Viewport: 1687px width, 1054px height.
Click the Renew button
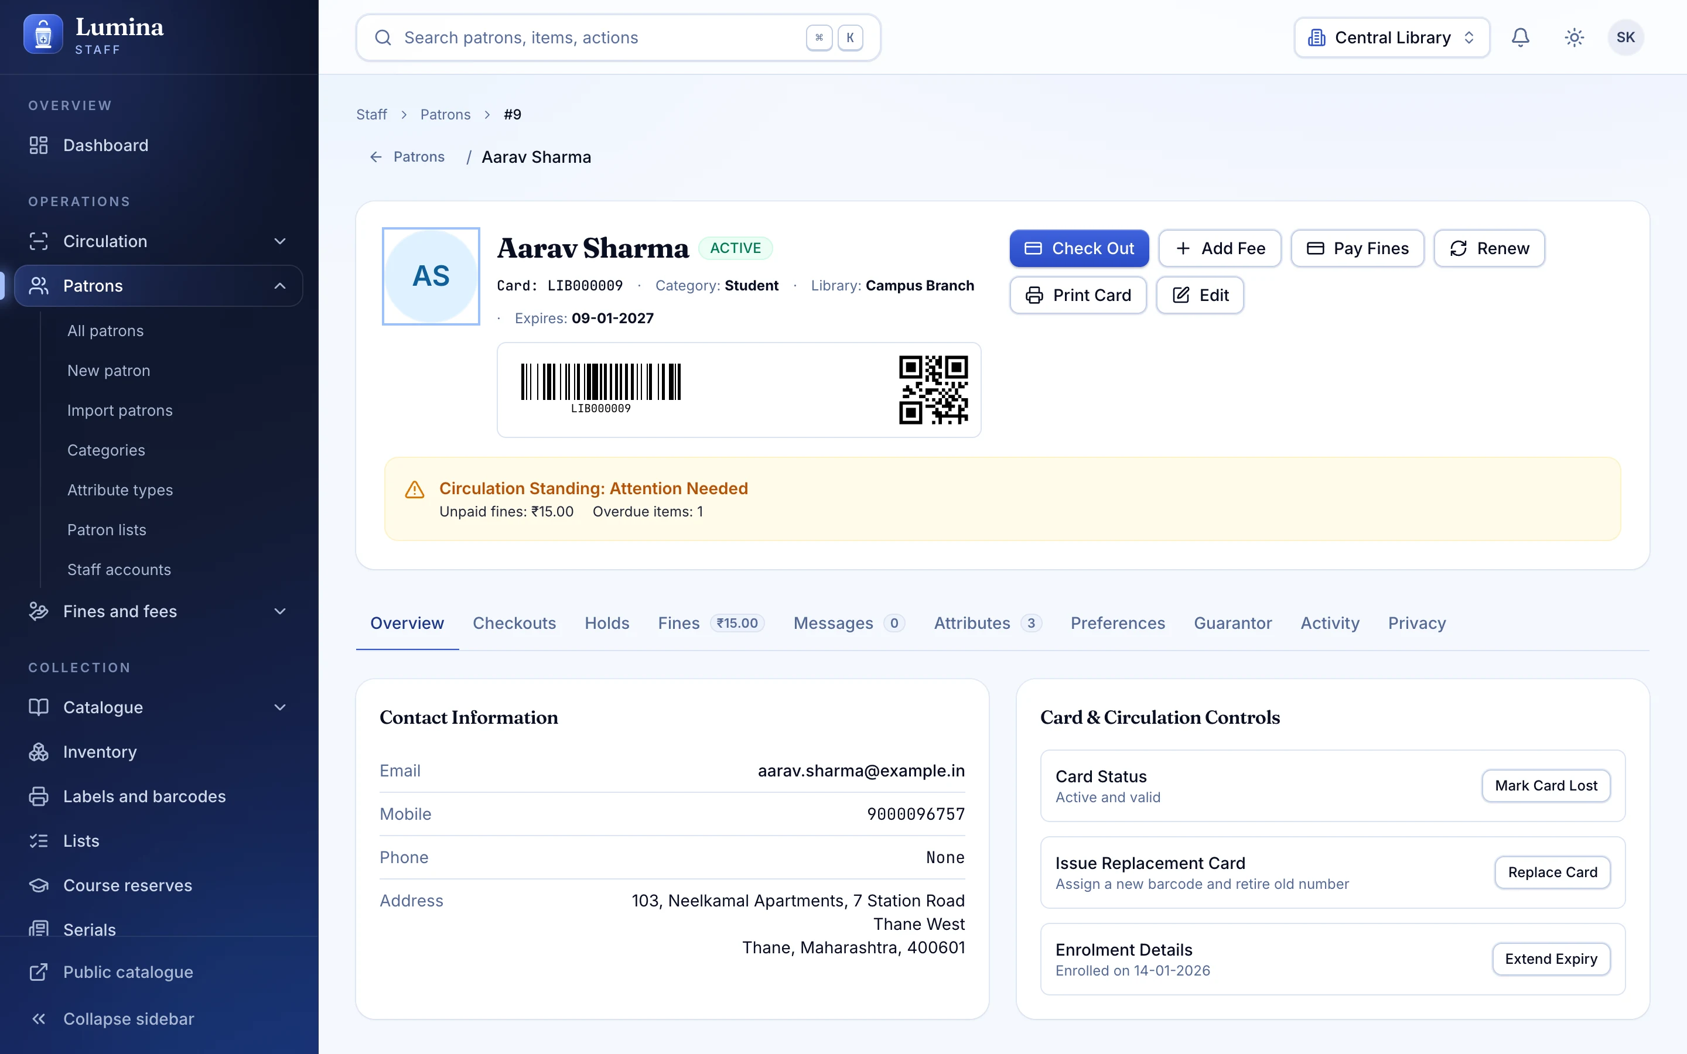(1489, 248)
